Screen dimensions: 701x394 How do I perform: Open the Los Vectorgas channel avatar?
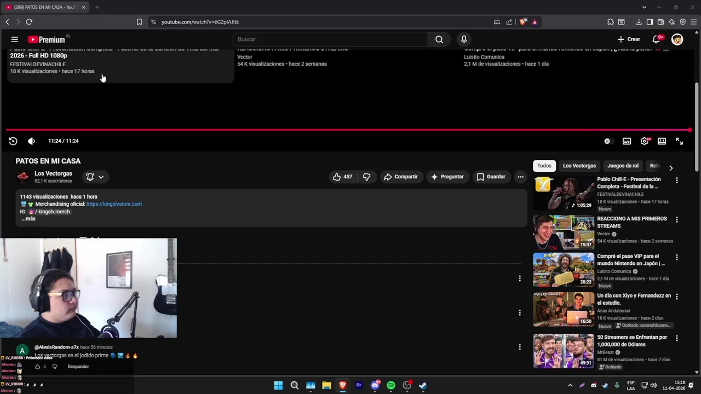click(x=23, y=176)
